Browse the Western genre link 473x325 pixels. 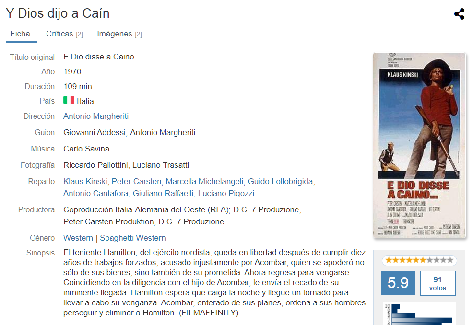pos(78,238)
